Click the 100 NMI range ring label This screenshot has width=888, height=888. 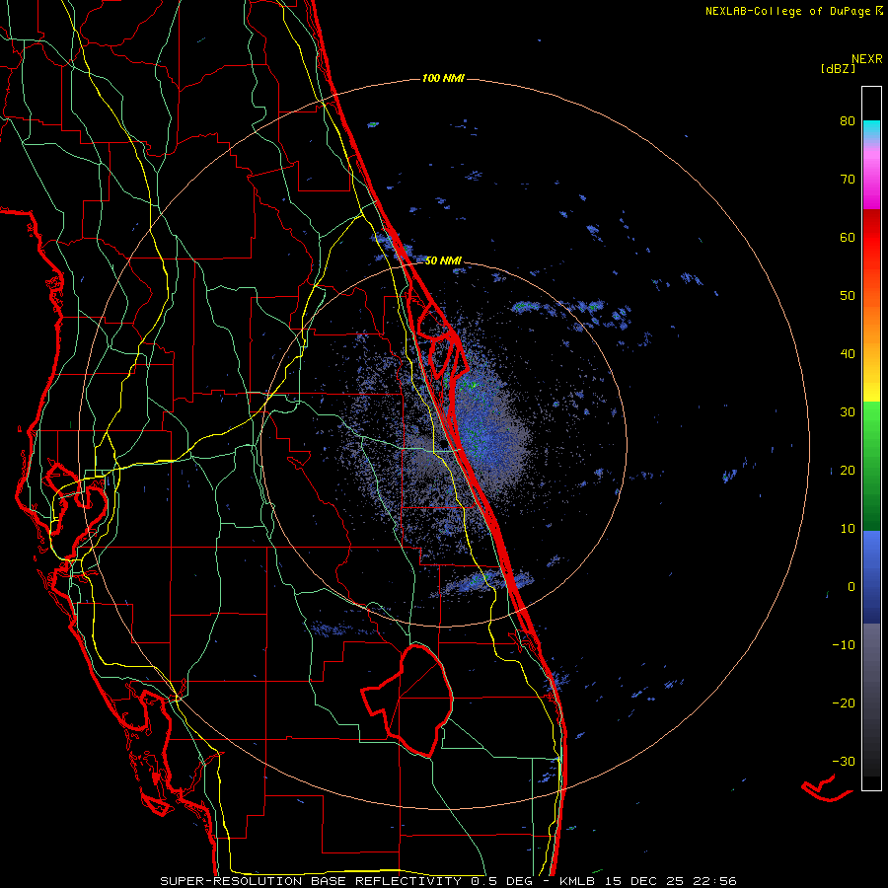click(x=443, y=78)
